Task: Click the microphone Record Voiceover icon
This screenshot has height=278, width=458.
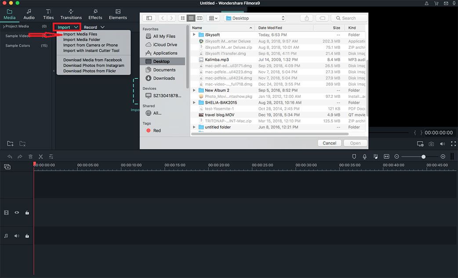Action: (x=364, y=157)
